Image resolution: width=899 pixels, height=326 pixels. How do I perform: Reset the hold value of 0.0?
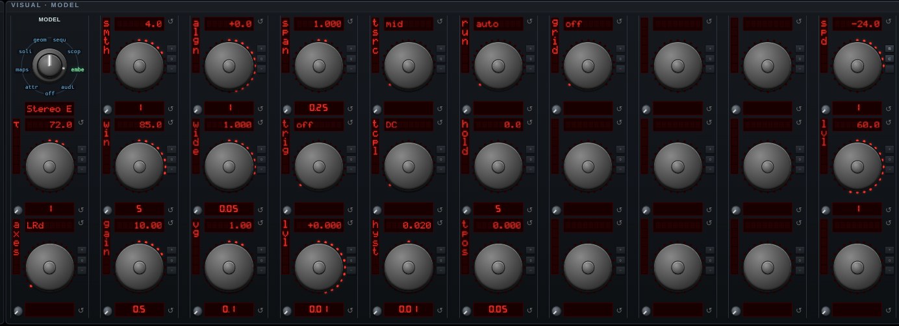pyautogui.click(x=529, y=122)
